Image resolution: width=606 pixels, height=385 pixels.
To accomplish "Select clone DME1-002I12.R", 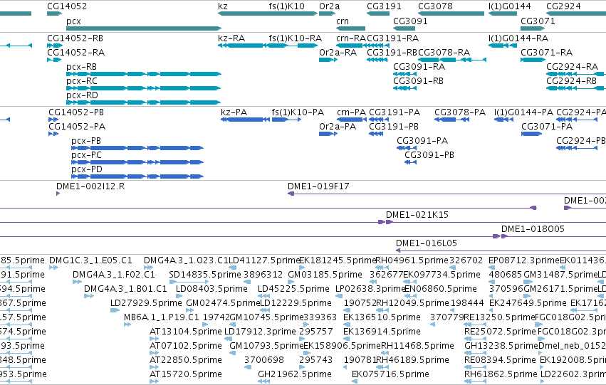I will [58, 194].
